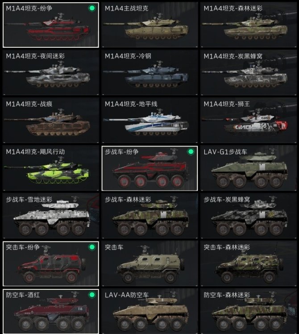
Task: Click green equipped dot on 防空车-酒红
Action: (92, 295)
